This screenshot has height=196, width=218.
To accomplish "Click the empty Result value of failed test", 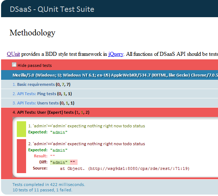I will pos(53,156).
